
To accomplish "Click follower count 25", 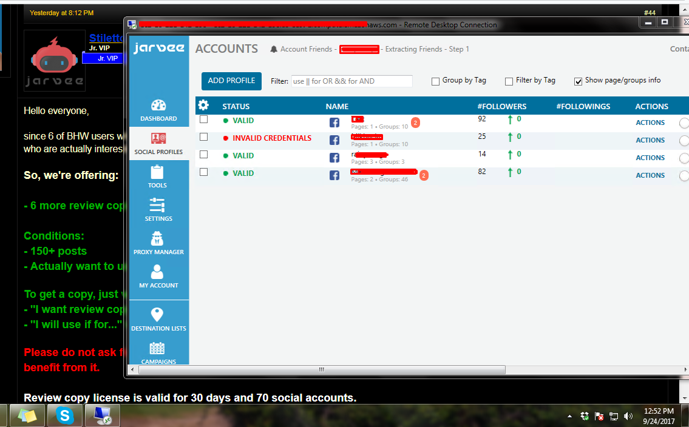I will tap(482, 136).
